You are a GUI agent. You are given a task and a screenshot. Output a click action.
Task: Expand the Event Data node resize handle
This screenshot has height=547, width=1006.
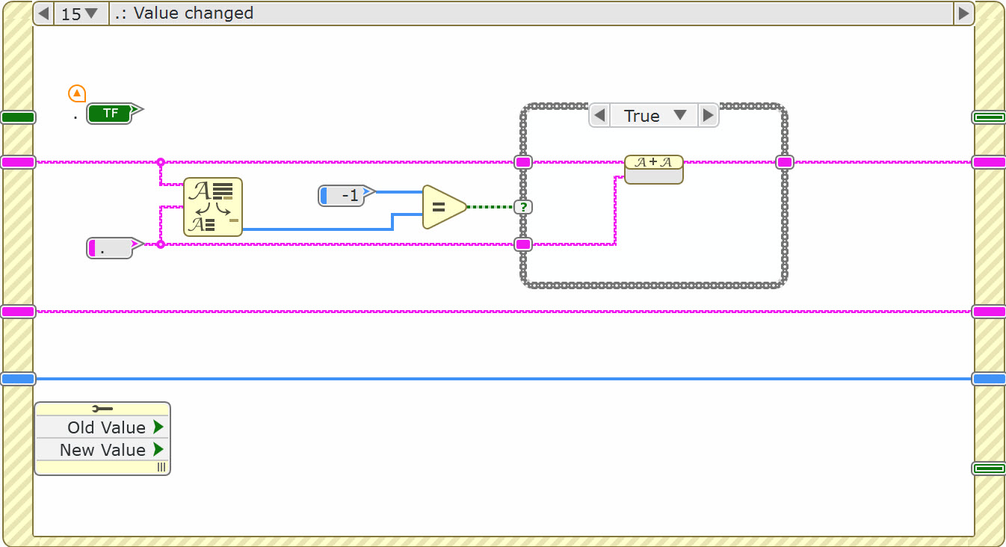point(161,468)
